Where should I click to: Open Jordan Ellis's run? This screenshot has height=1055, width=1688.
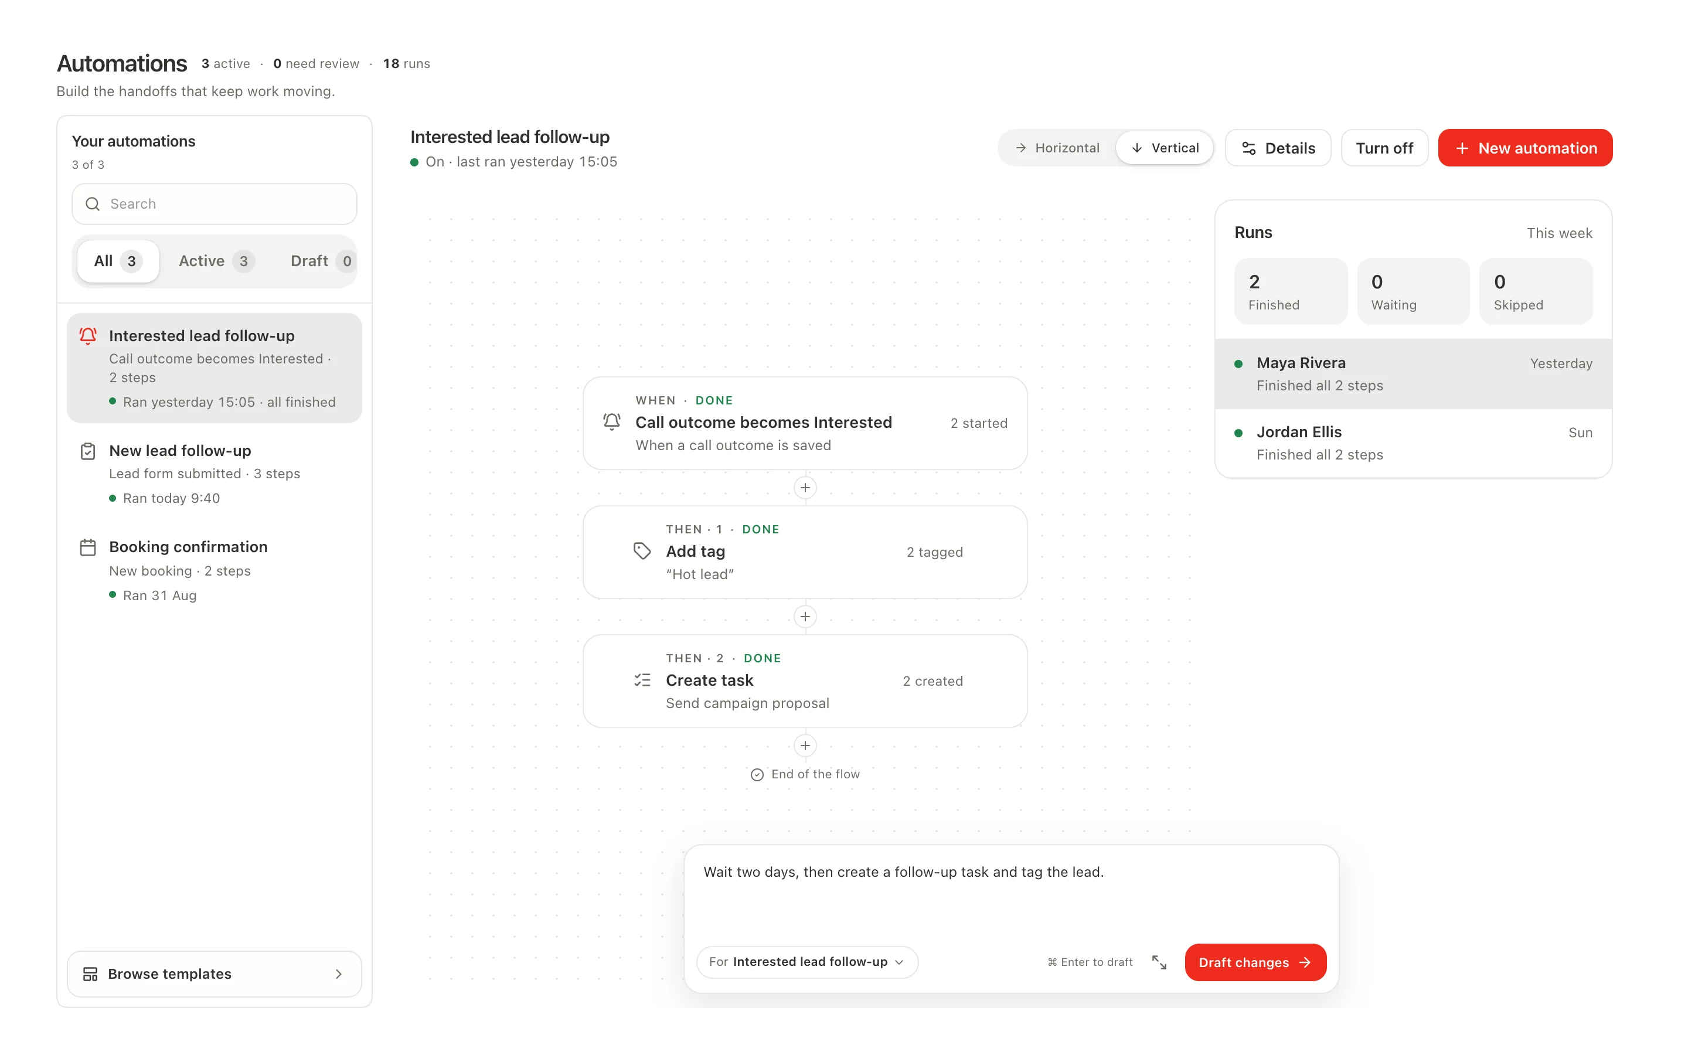point(1413,443)
